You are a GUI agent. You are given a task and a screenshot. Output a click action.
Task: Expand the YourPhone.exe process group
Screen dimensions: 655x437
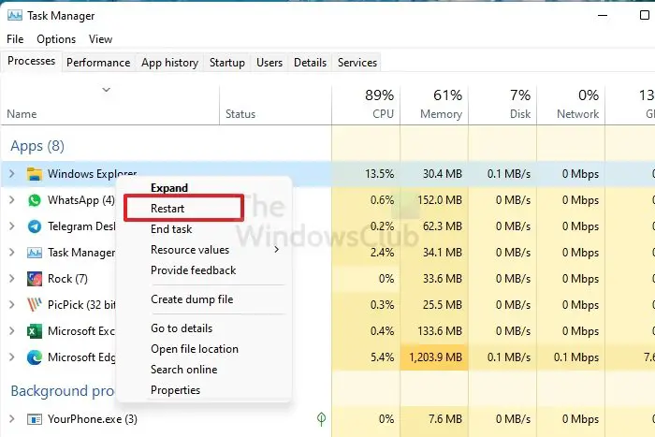coord(11,418)
